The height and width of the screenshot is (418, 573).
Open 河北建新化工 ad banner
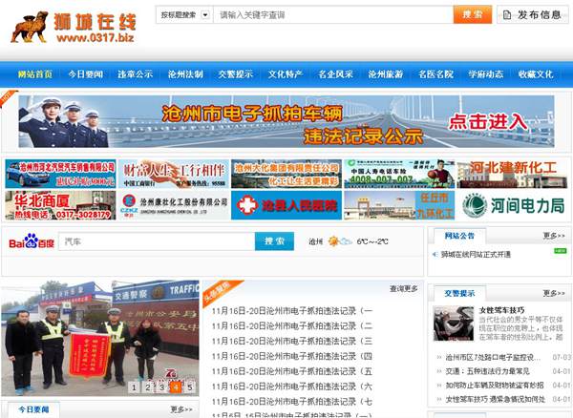[512, 174]
